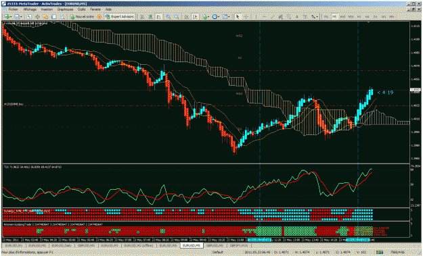423x256 pixels.
Task: Open the Insertion menu
Action: (47, 9)
